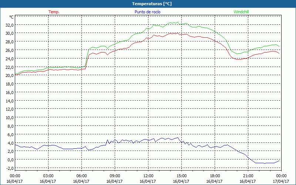Click the 15:00 time axis label
The width and height of the screenshot is (296, 185).
click(x=181, y=176)
